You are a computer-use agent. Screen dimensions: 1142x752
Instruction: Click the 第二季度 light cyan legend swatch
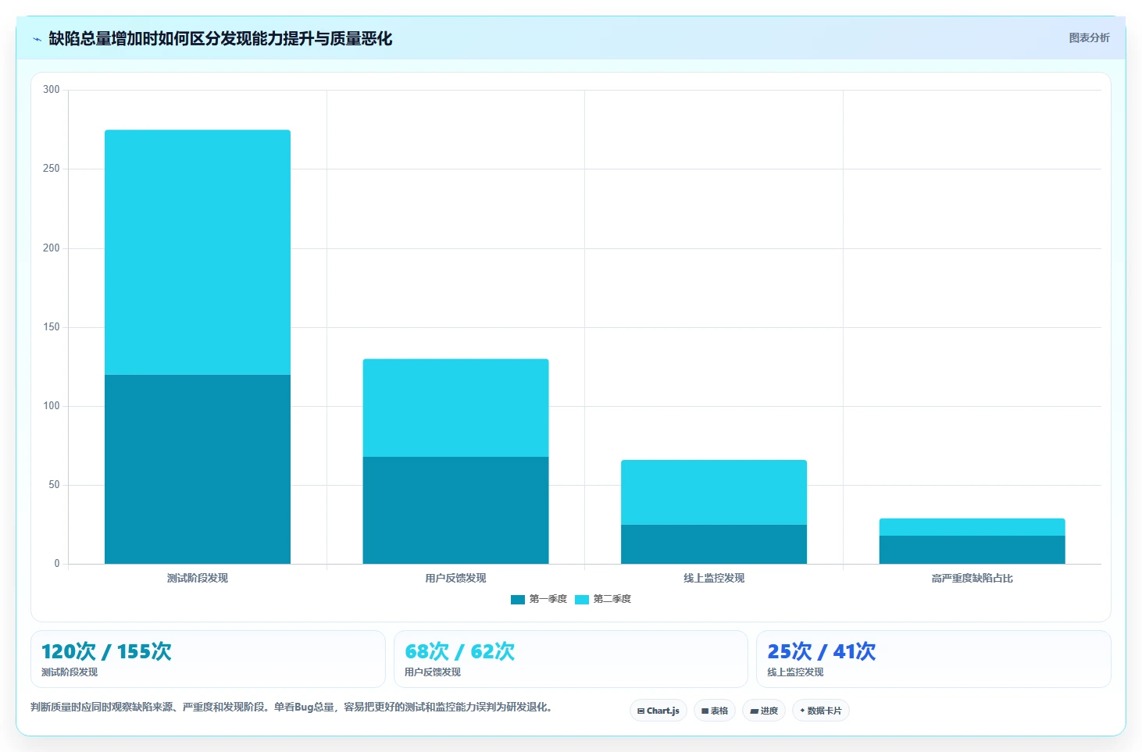click(x=582, y=600)
